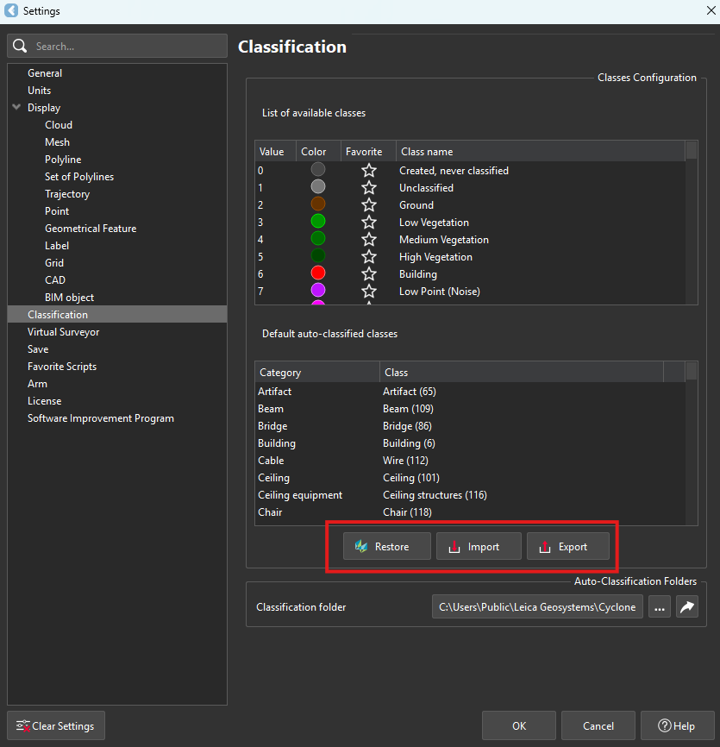
Task: Toggle favorite star for High Vegetation
Action: (x=369, y=257)
